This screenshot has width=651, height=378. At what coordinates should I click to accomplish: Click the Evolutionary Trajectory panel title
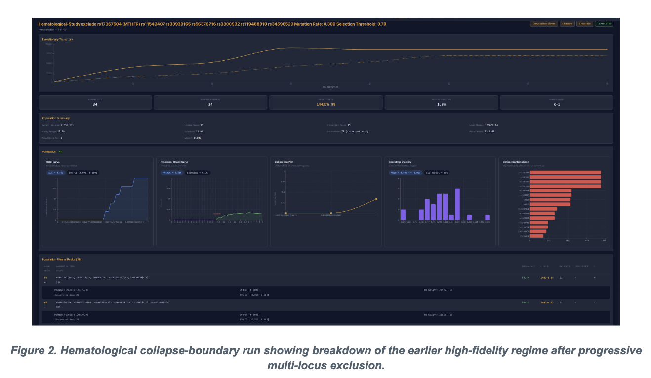57,39
